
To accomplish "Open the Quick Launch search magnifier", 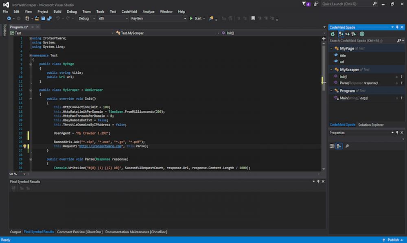I will 374,4.
